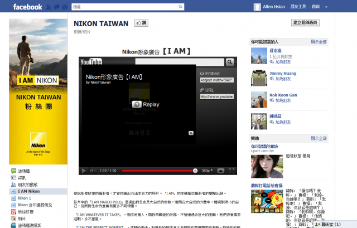Click the Facebook search field
357x228 pixels.
click(124, 7)
